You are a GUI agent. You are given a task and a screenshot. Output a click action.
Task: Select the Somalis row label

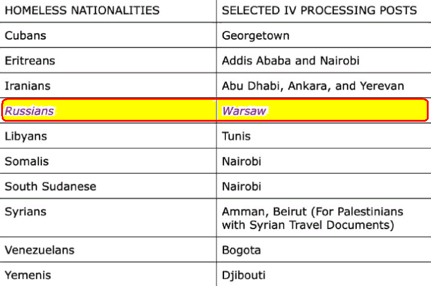click(x=27, y=161)
